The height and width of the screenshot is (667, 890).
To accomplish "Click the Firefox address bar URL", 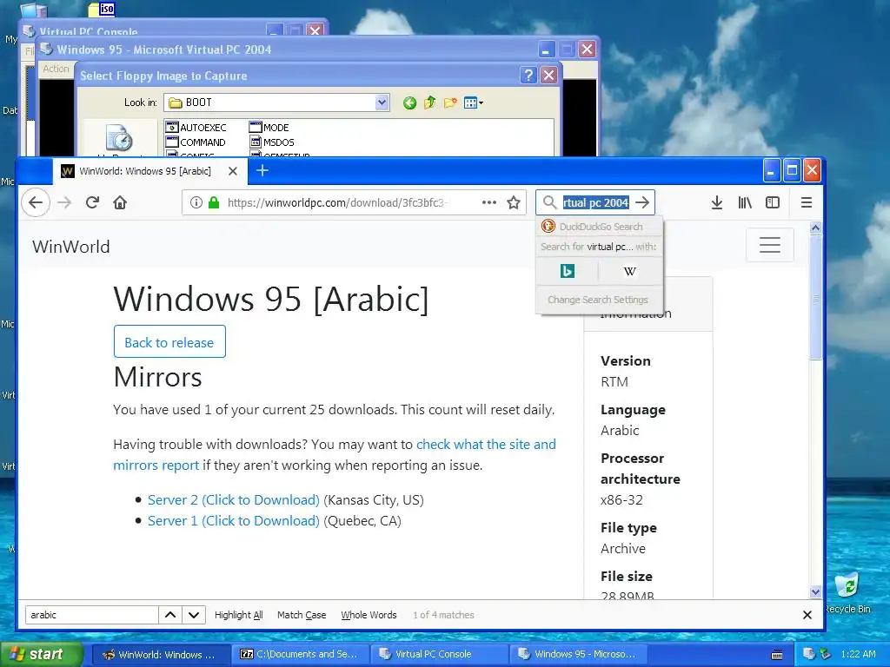I will [x=339, y=202].
